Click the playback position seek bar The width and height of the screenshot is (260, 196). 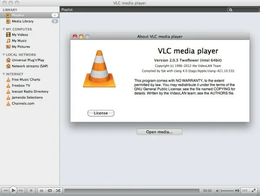pos(132,191)
